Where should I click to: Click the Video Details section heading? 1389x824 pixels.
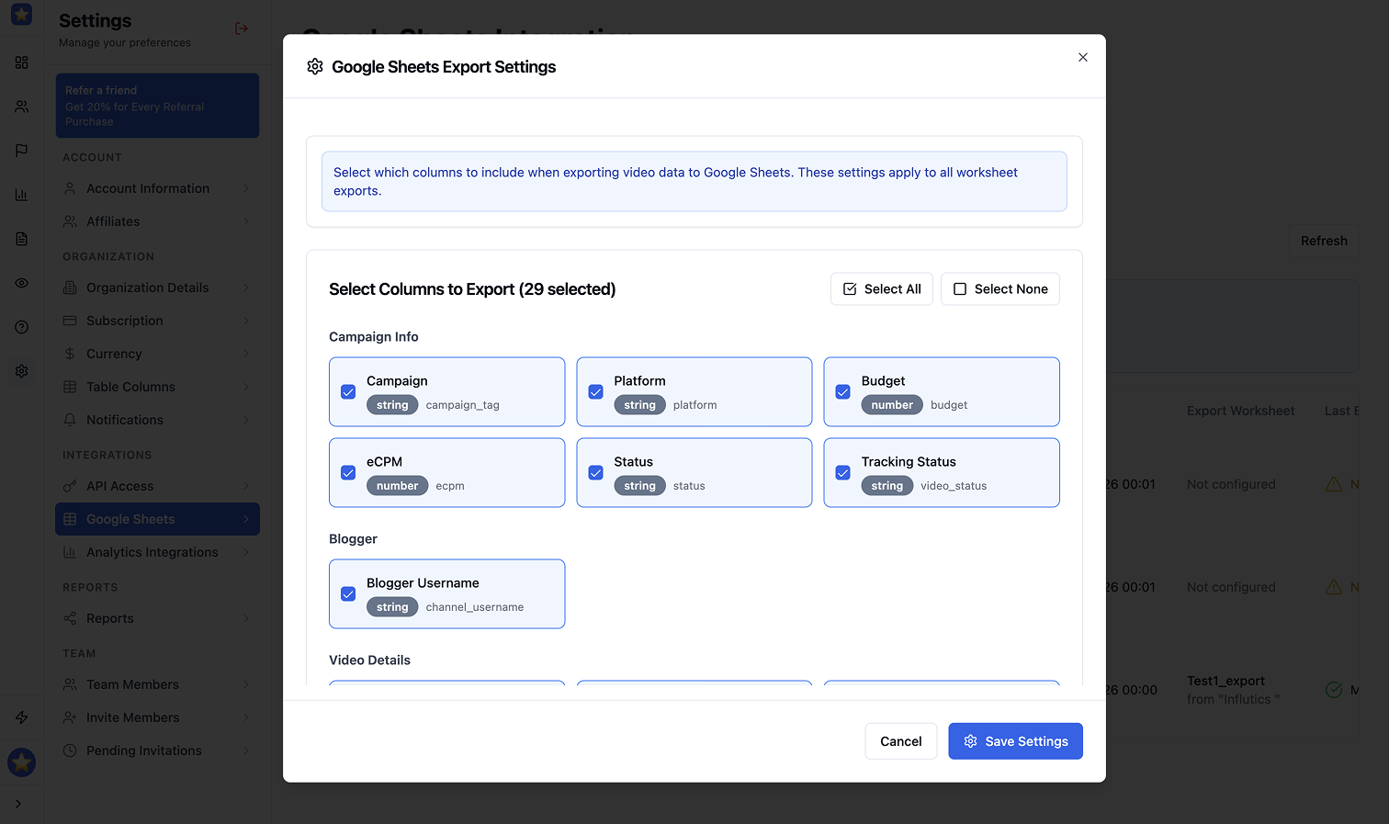[369, 660]
